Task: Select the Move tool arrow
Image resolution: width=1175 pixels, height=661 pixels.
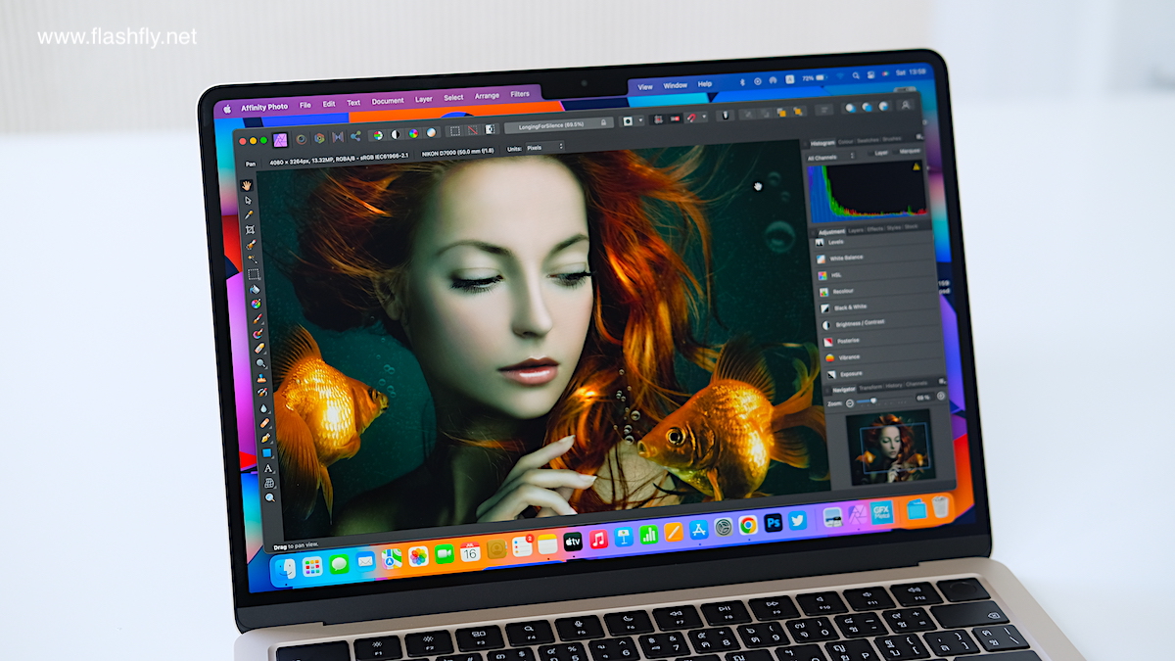Action: pyautogui.click(x=248, y=200)
